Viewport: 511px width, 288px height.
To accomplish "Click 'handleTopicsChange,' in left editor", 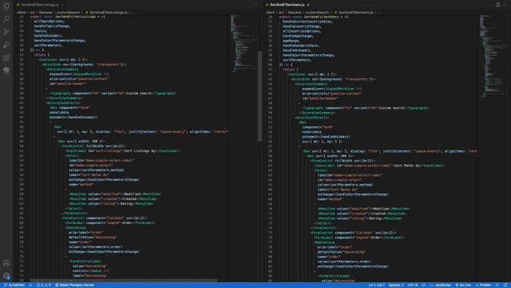I will 52,26.
